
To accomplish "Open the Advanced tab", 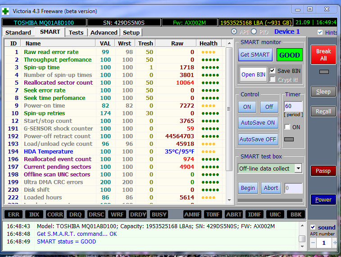I will point(104,32).
